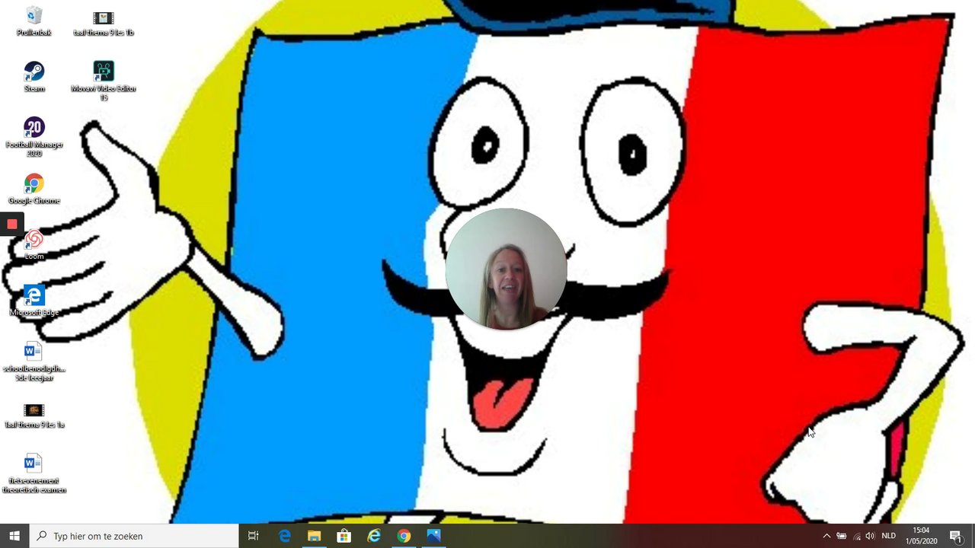Switch to Google Chrome in the taskbar

[x=404, y=536]
